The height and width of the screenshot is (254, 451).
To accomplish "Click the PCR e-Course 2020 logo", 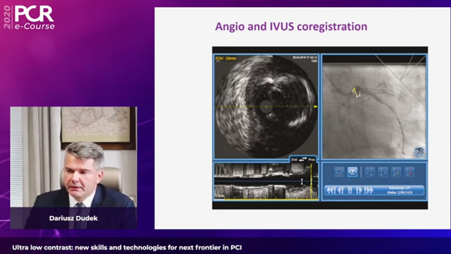I will pos(29,18).
